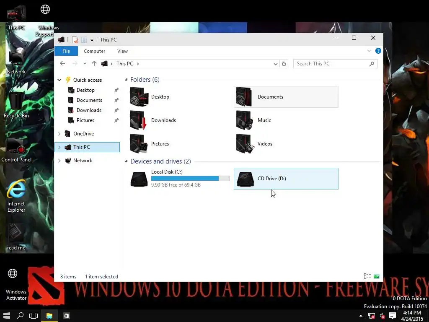Expand the Network tree node
Image resolution: width=429 pixels, height=322 pixels.
point(59,161)
